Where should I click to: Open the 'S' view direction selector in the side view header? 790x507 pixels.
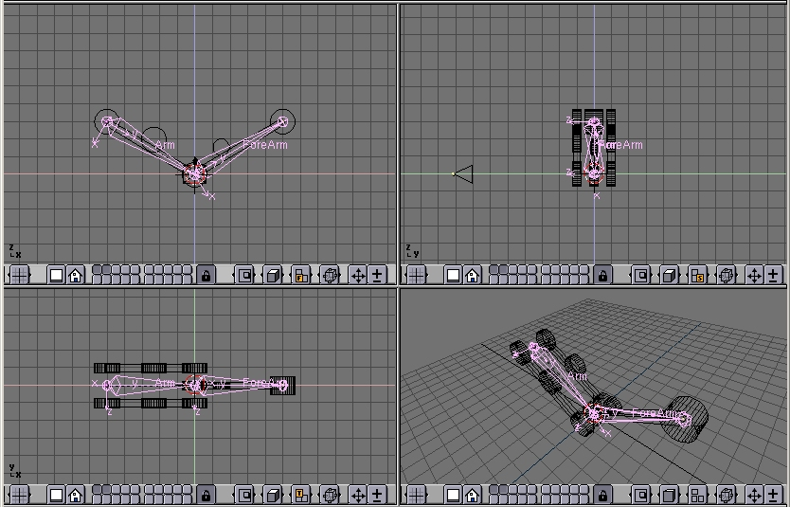(x=698, y=275)
